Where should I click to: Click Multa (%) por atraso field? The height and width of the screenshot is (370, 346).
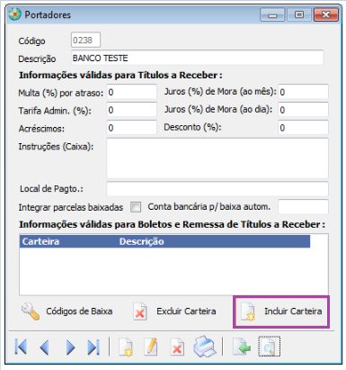[x=132, y=92]
